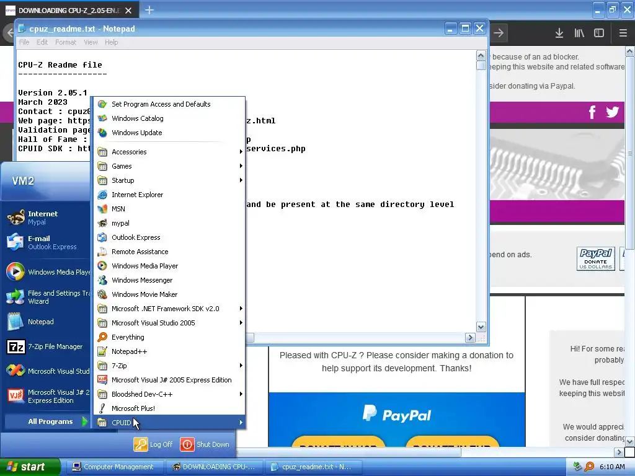This screenshot has height=476, width=635.
Task: Open Notepad View menu
Action: point(91,42)
